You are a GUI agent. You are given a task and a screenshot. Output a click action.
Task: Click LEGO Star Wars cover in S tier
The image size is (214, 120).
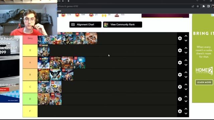[44, 50]
